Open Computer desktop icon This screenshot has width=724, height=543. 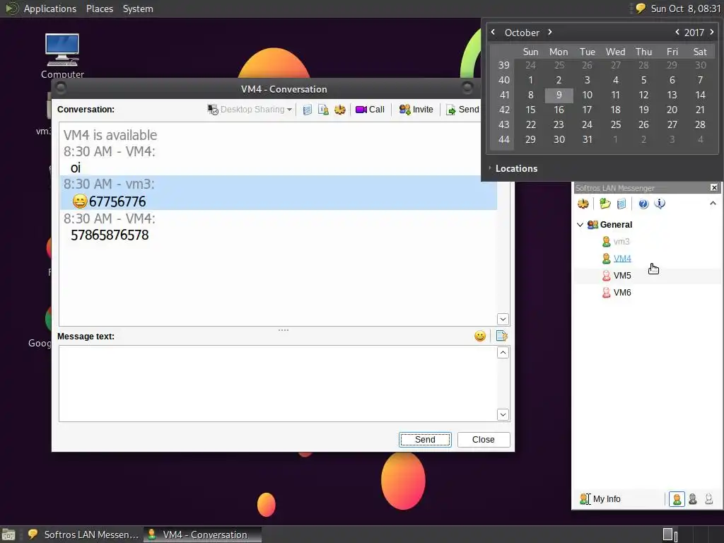click(62, 55)
